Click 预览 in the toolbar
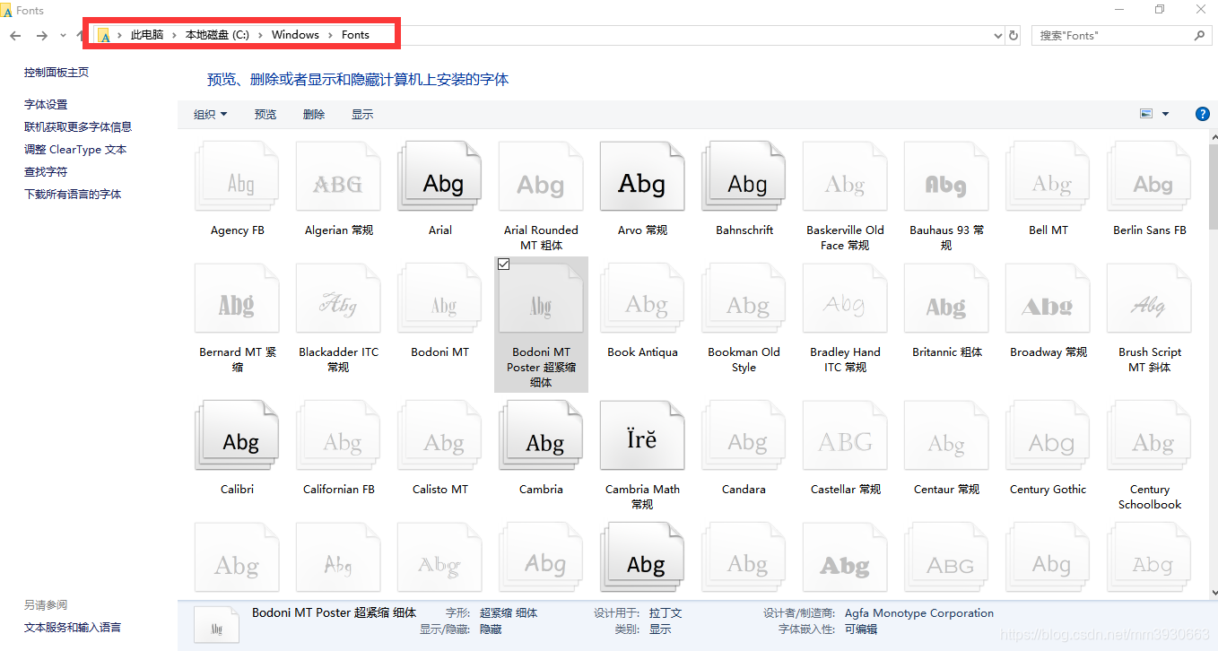This screenshot has height=651, width=1218. click(265, 114)
